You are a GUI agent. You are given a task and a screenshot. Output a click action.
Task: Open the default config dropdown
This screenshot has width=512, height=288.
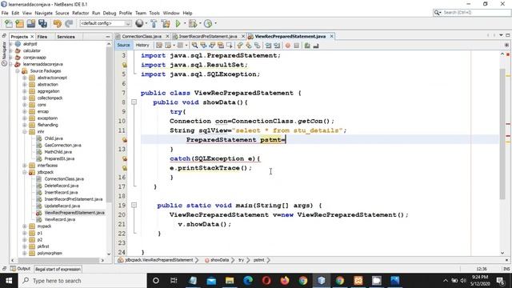click(105, 23)
